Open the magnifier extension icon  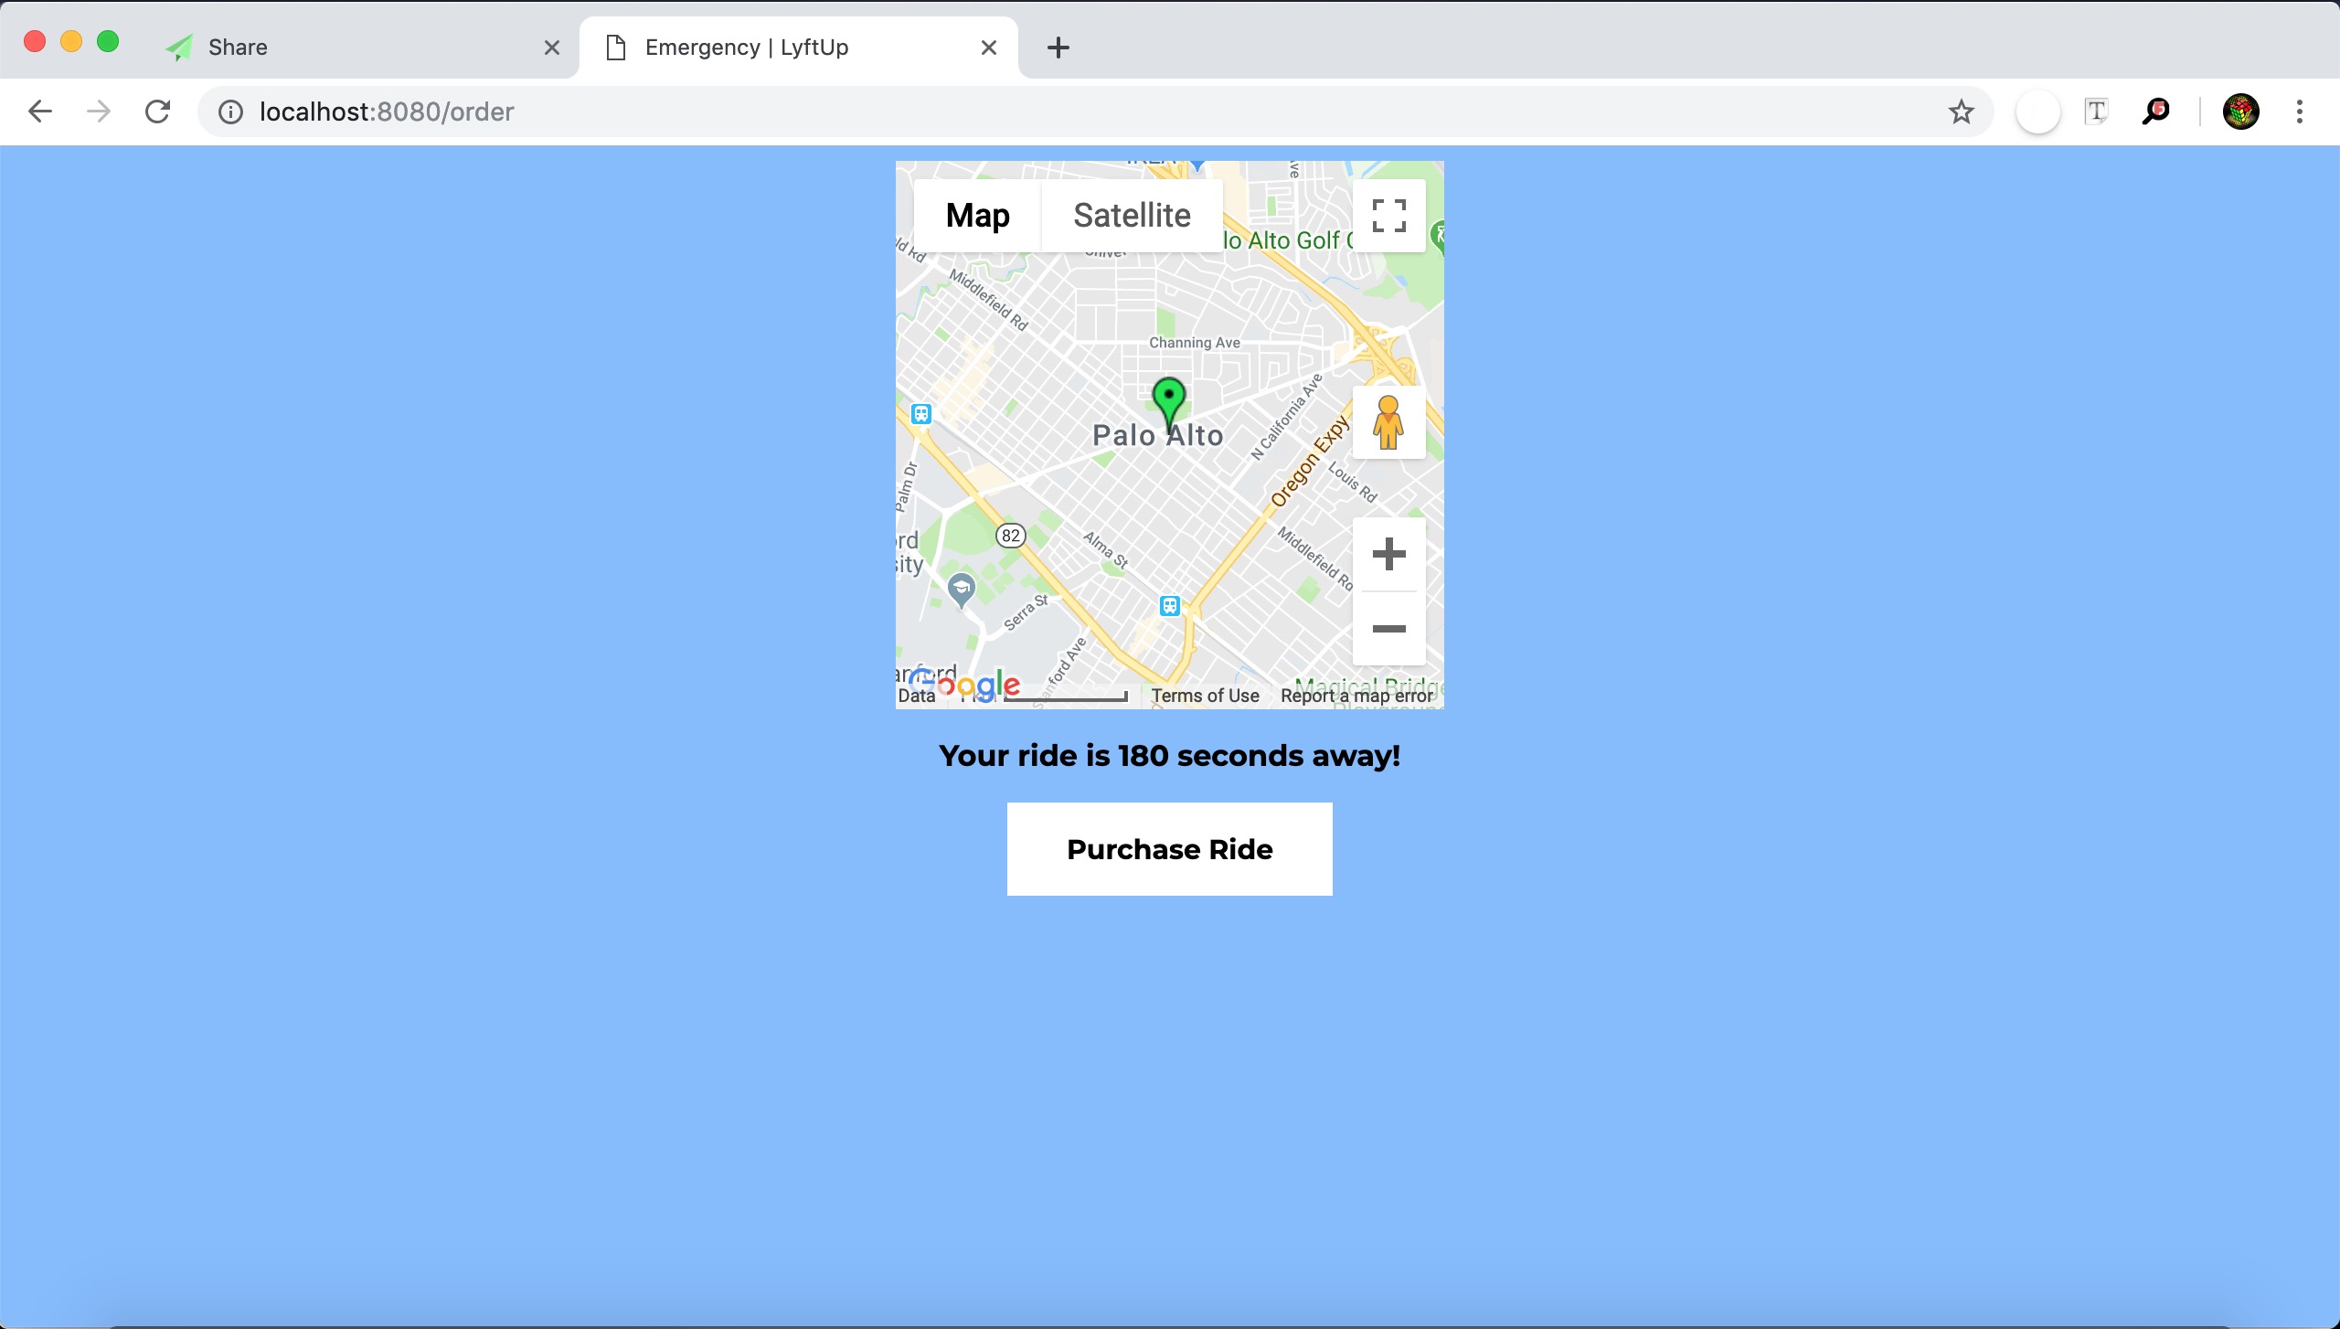tap(2155, 112)
